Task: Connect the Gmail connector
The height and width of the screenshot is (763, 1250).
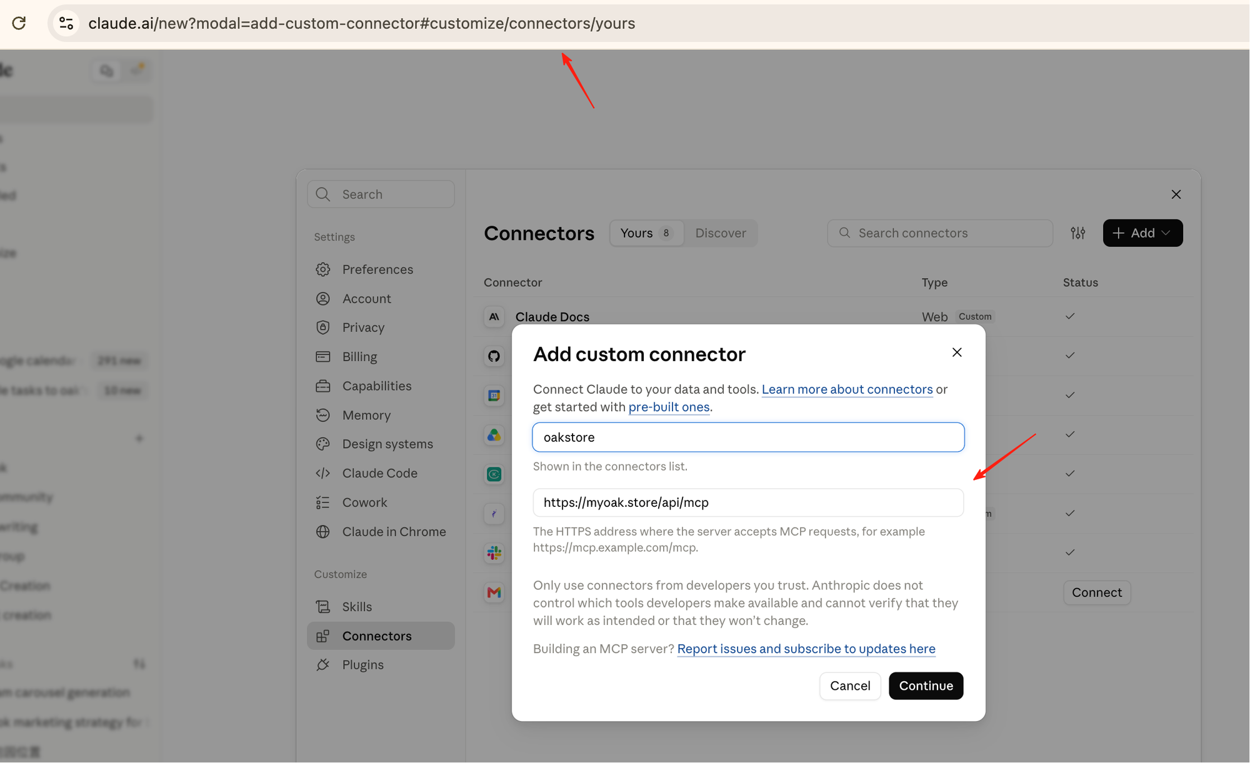Action: 1097,592
